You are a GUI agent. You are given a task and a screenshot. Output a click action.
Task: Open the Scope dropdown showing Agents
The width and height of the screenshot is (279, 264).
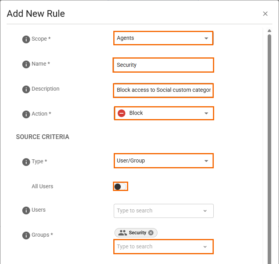[206, 38]
